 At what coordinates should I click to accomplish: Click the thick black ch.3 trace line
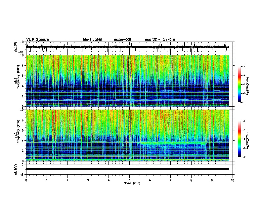[x=128, y=169]
